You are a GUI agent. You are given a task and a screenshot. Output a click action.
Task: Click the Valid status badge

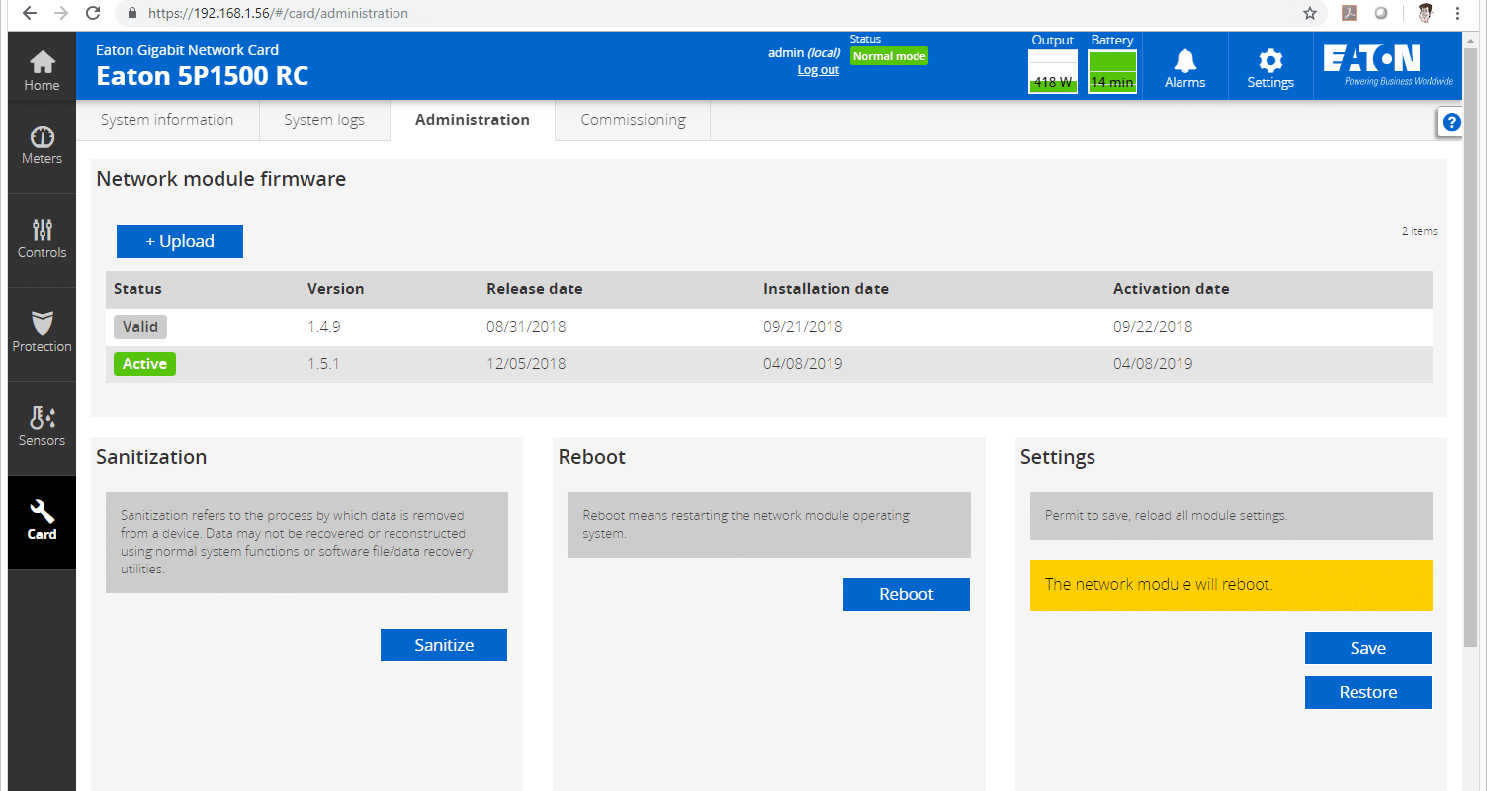tap(140, 327)
